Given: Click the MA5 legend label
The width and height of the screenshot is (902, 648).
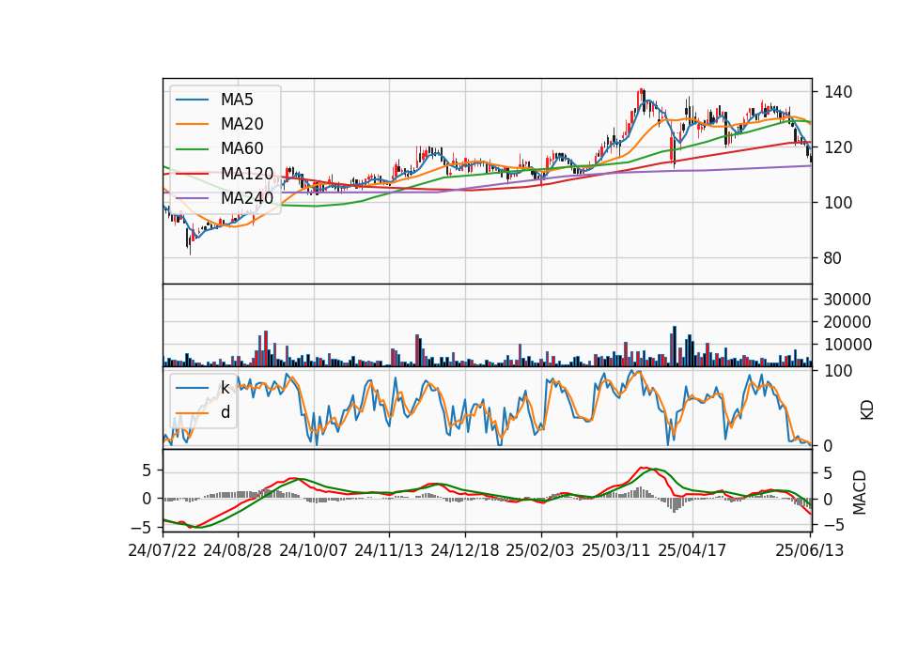Looking at the screenshot, I should [x=237, y=100].
